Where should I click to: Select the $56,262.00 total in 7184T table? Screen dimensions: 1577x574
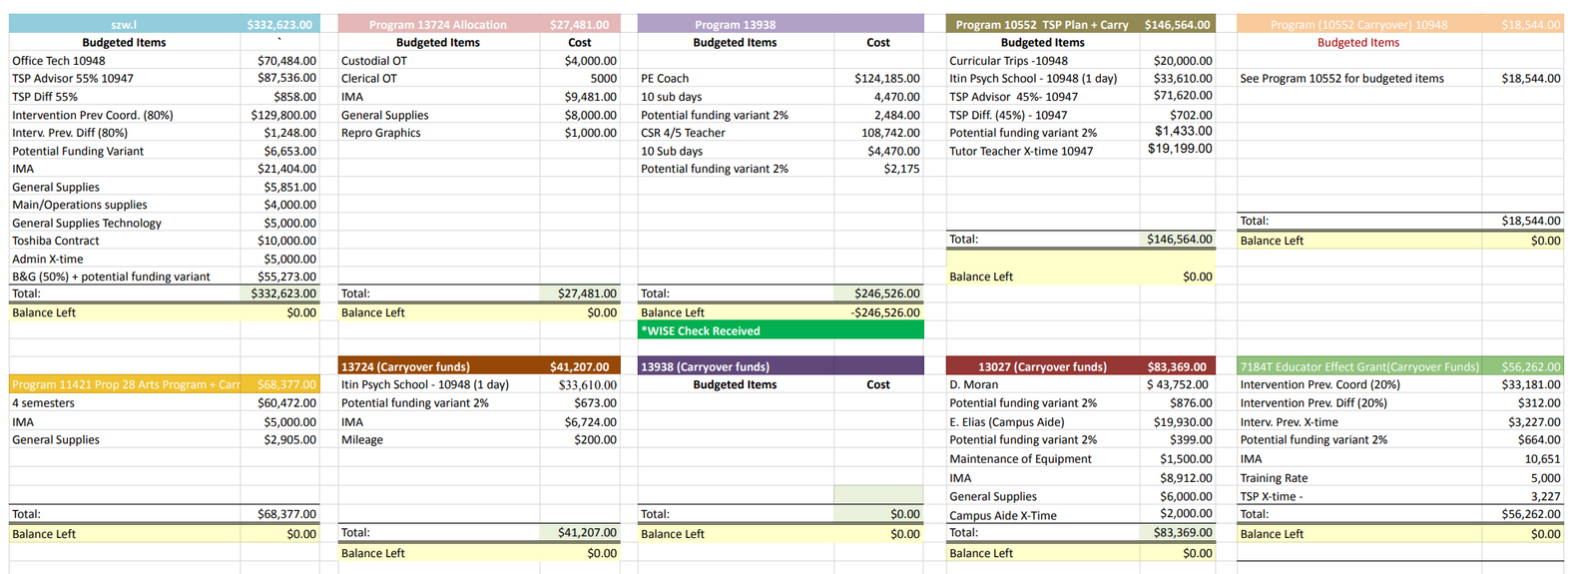click(1522, 514)
